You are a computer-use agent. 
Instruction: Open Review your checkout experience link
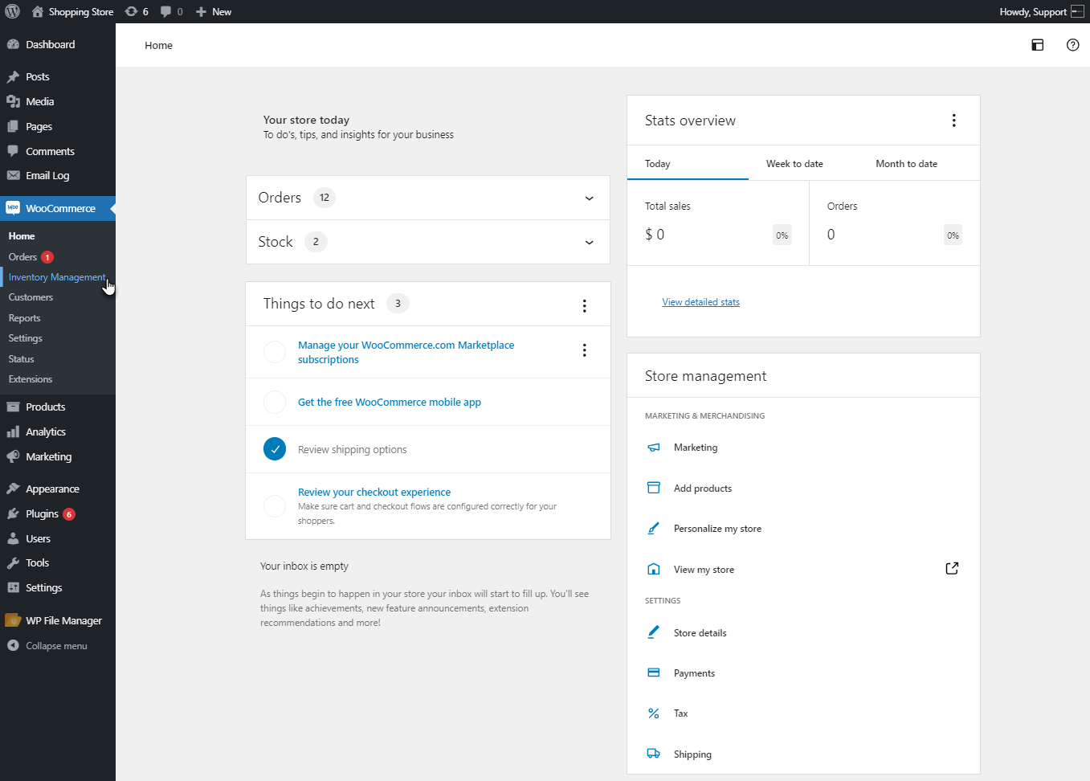point(374,492)
